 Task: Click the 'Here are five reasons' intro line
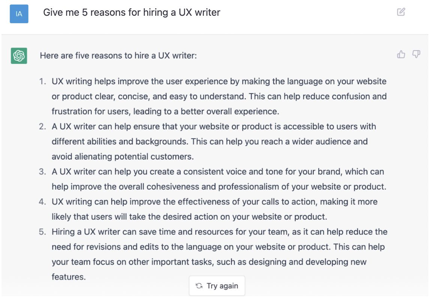coord(118,55)
